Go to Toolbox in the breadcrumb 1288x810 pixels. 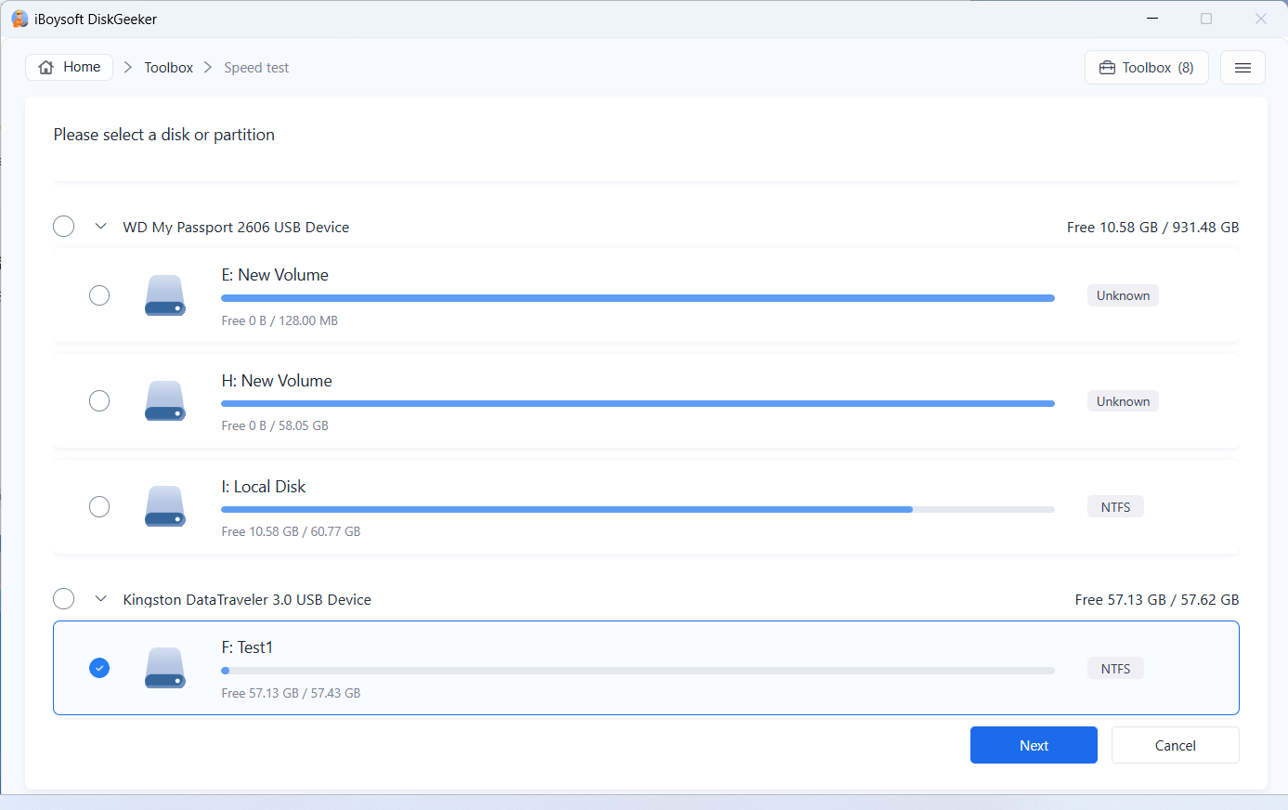click(x=168, y=68)
